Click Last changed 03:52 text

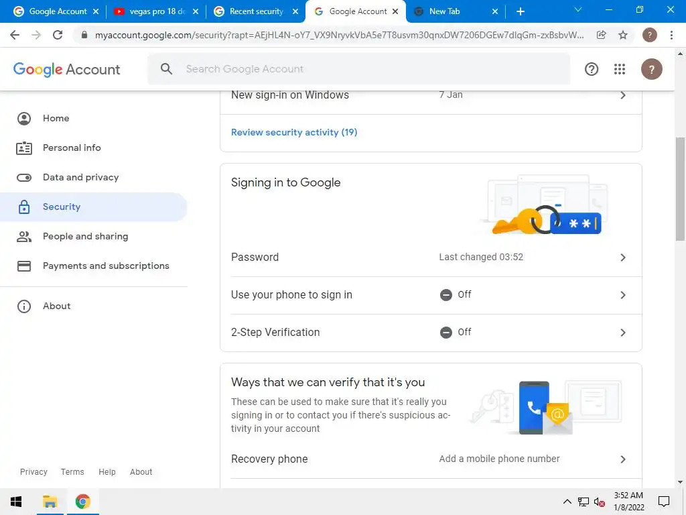click(x=481, y=257)
